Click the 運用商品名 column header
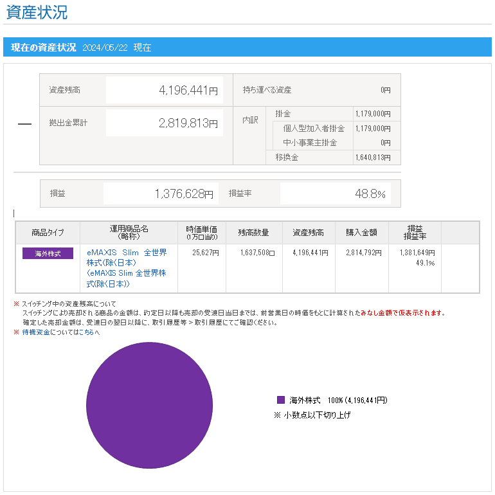Viewport: 495px width, 495px height. click(129, 233)
